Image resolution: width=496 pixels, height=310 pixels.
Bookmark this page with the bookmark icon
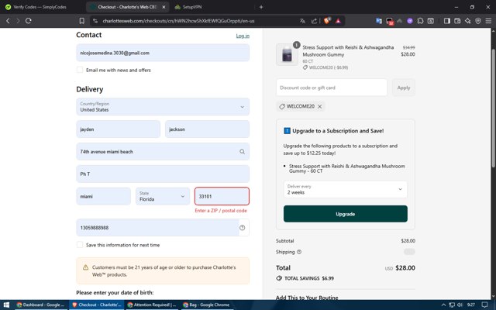[82, 21]
